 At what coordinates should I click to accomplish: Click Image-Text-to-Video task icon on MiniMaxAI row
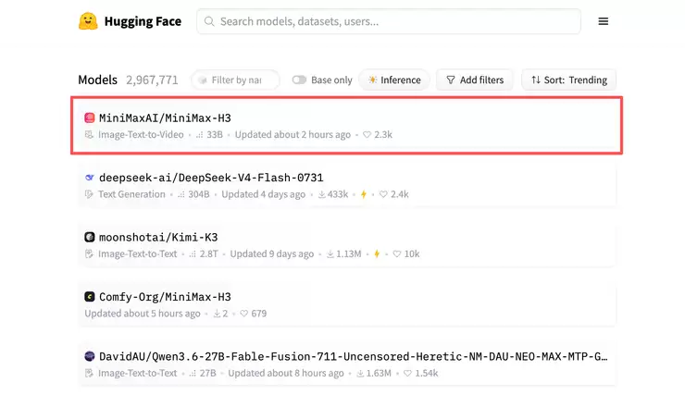[x=89, y=134]
